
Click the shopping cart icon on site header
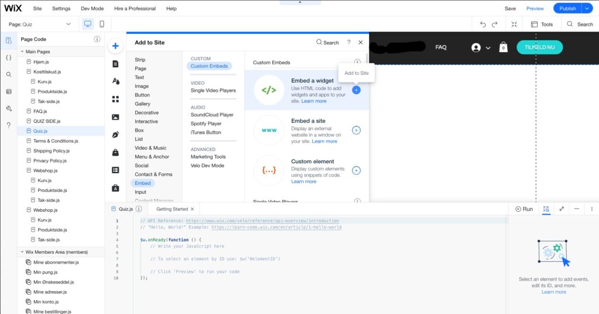click(x=504, y=47)
